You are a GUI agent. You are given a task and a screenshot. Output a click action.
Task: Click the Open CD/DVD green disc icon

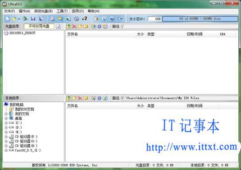click(25, 19)
